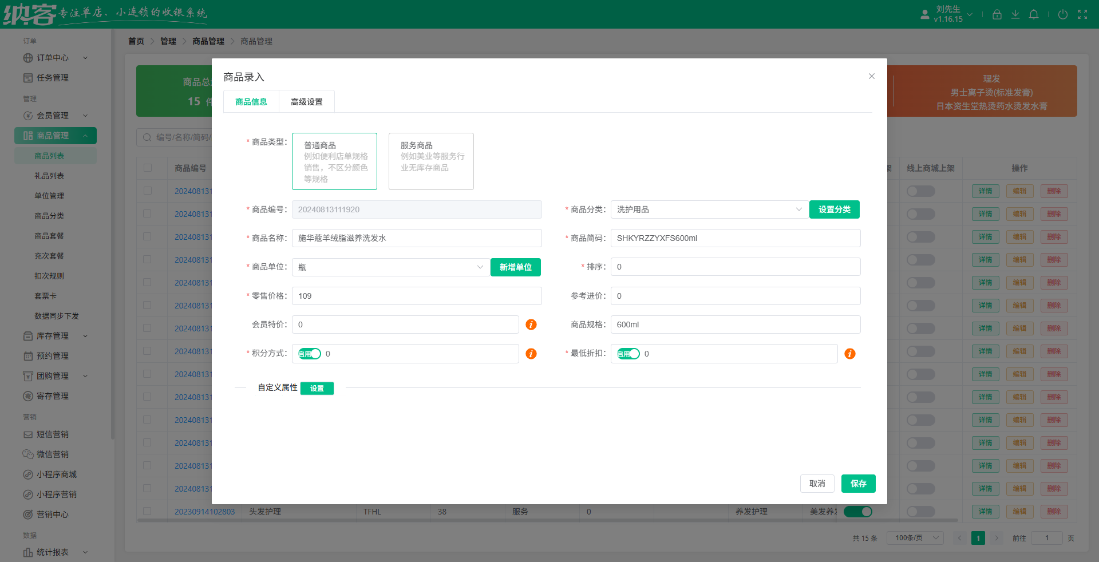The width and height of the screenshot is (1099, 562).
Task: Open 任务管理 in the sidebar
Action: pos(53,78)
